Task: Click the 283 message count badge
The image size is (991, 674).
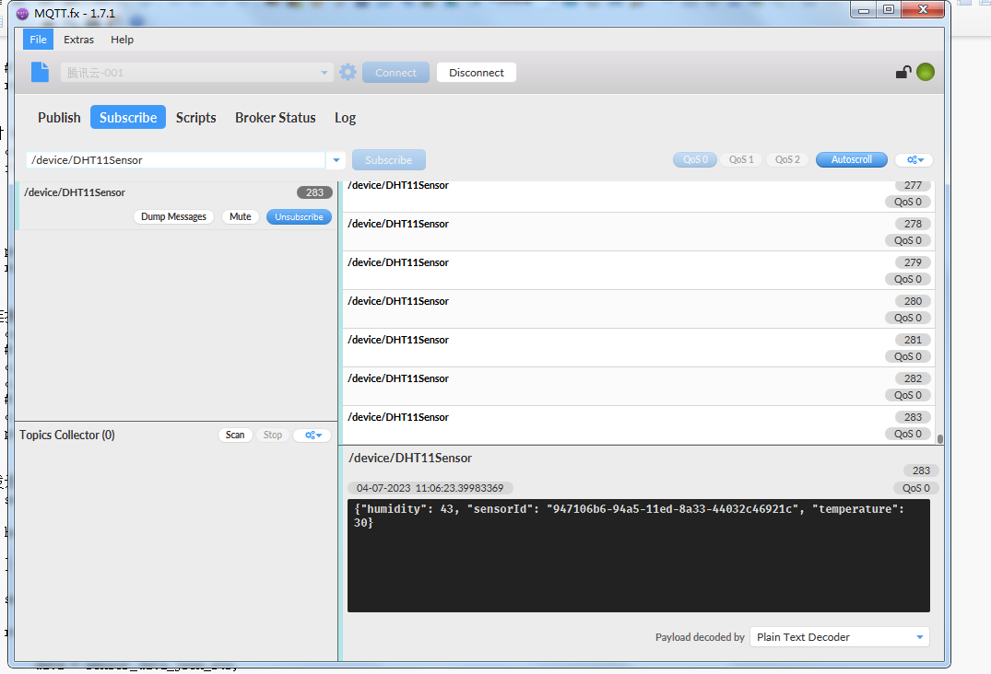Action: pyautogui.click(x=314, y=192)
